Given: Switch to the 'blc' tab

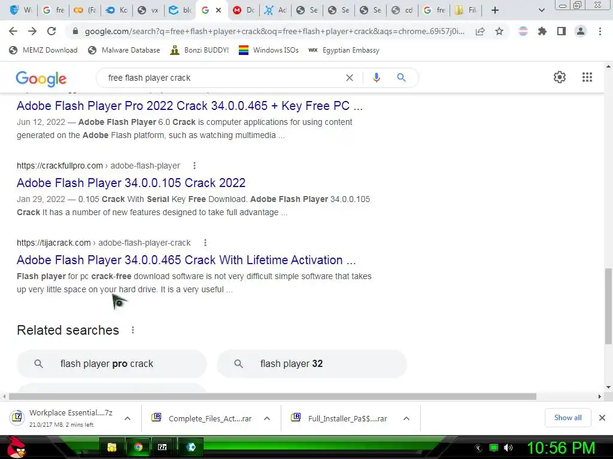Looking at the screenshot, I should (x=180, y=10).
